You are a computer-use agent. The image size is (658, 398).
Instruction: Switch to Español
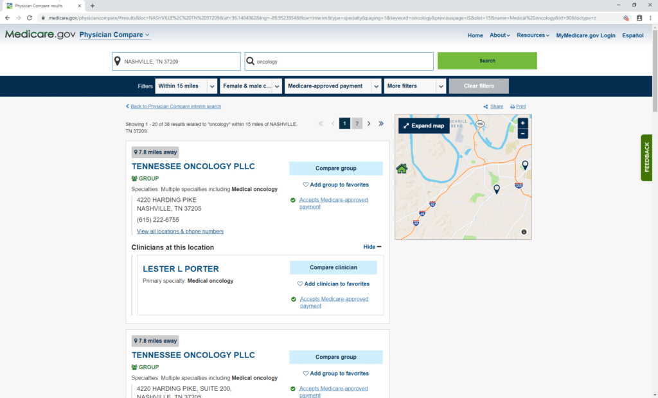632,35
